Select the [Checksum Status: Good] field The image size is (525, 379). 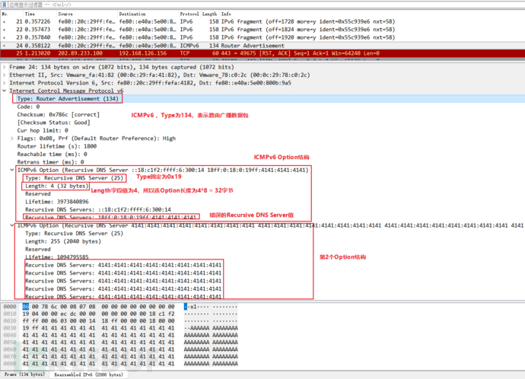coord(53,123)
